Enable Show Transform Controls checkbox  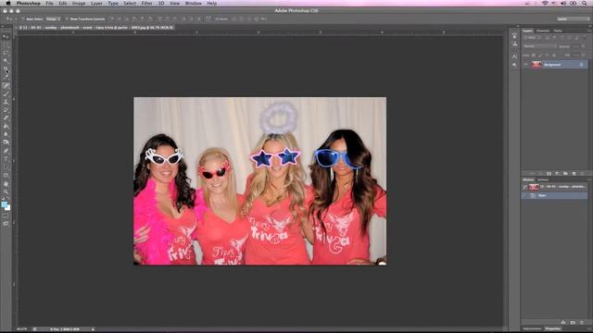click(67, 18)
